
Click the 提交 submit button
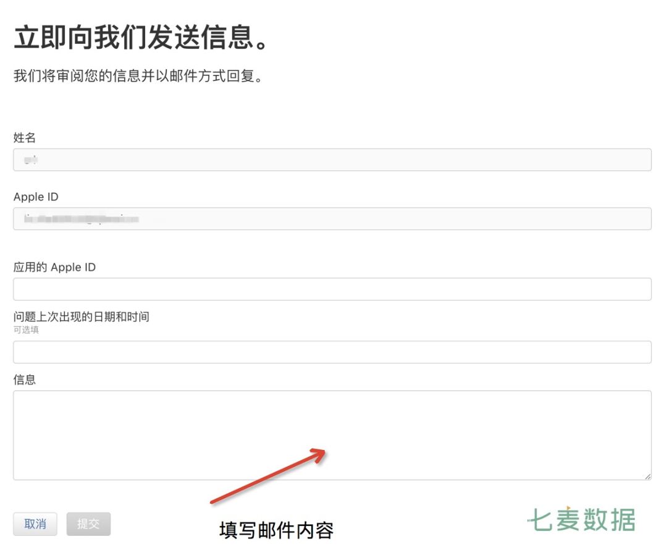[x=88, y=524]
